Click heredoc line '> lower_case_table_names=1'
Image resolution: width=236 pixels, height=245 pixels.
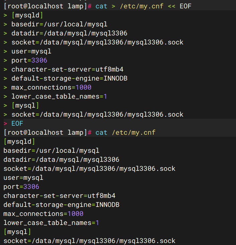[x=55, y=97]
